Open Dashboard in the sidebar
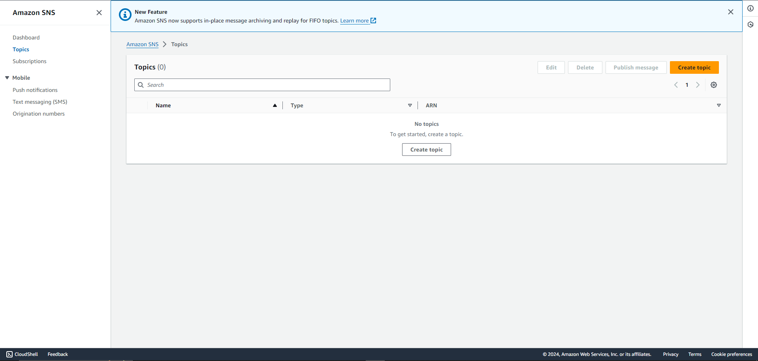758x361 pixels. coord(26,37)
